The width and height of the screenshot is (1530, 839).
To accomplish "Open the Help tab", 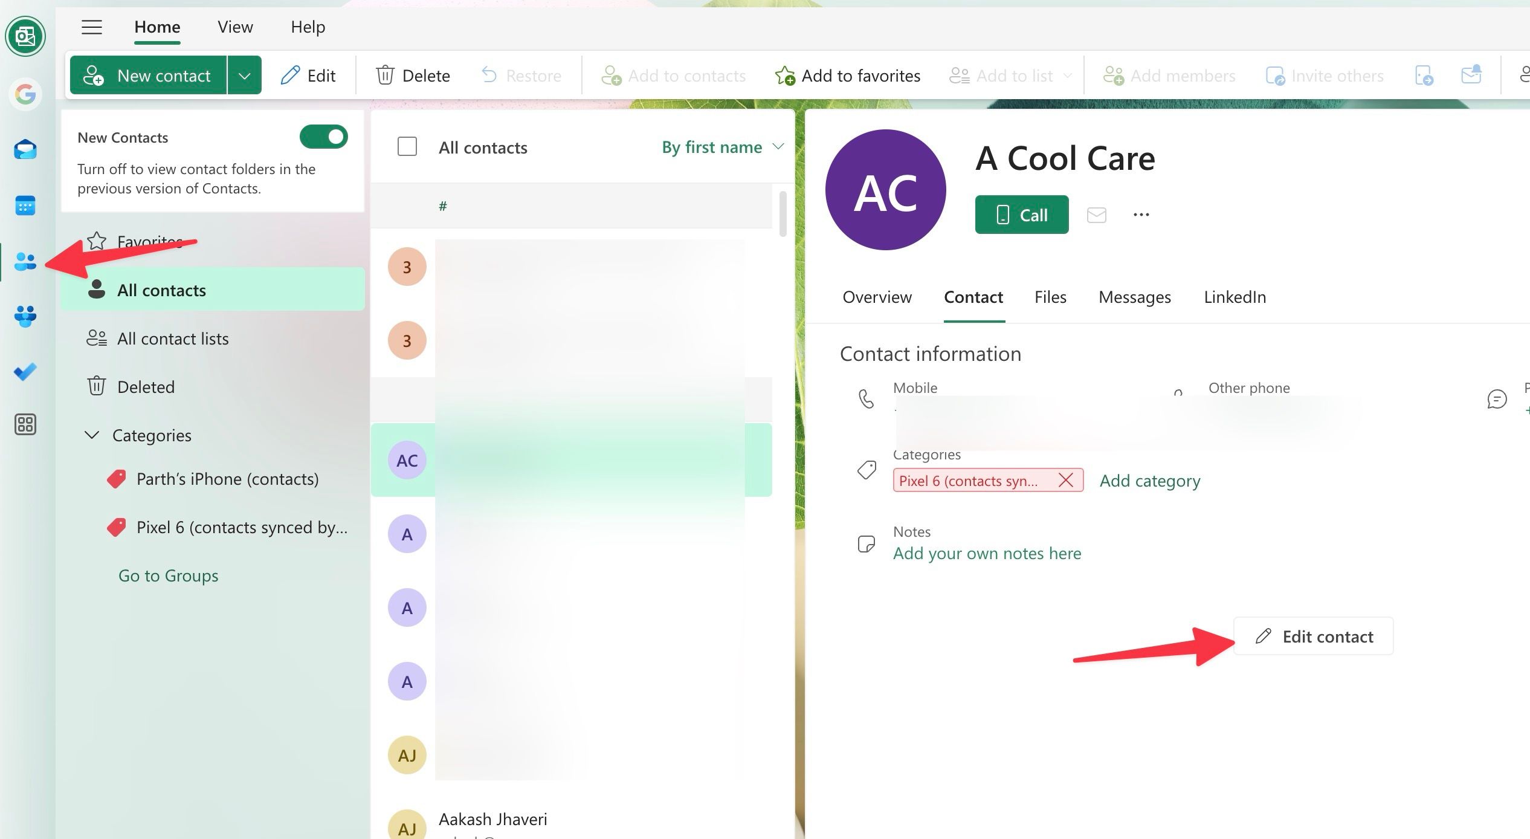I will coord(308,27).
